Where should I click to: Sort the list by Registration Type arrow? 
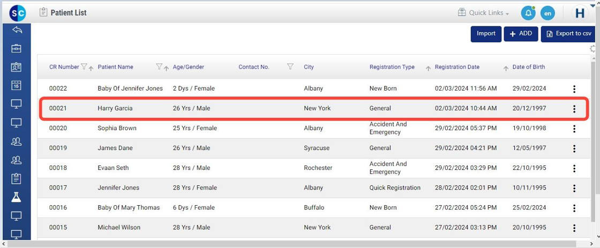427,68
